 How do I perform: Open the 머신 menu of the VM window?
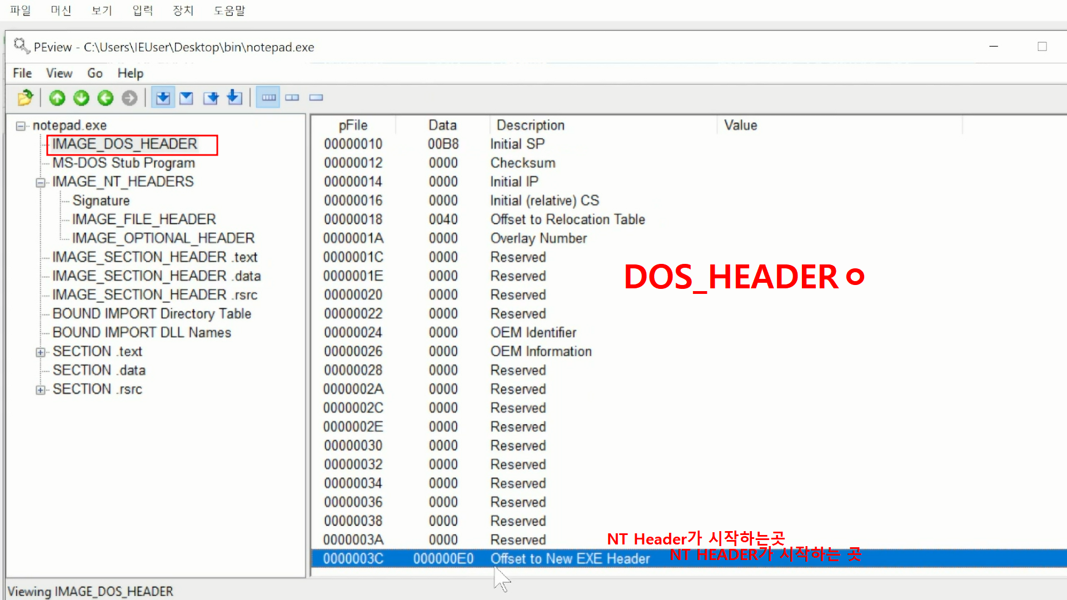(x=61, y=11)
